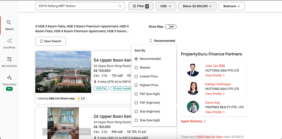Click the sort arrows icon beside Recommended
The image size is (282, 139).
[151, 41]
